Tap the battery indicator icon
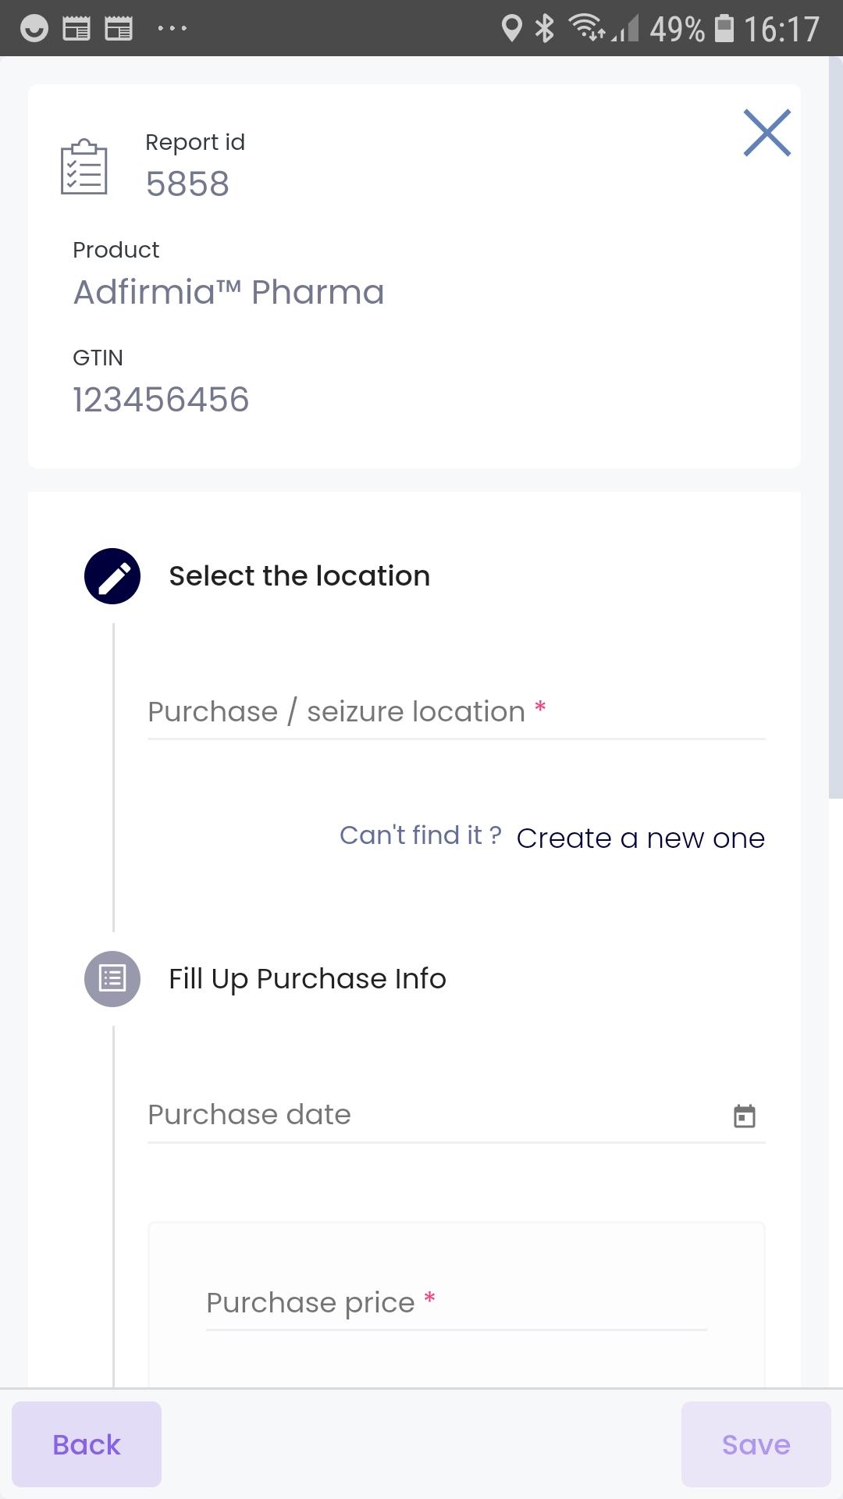The width and height of the screenshot is (843, 1499). coord(724,28)
